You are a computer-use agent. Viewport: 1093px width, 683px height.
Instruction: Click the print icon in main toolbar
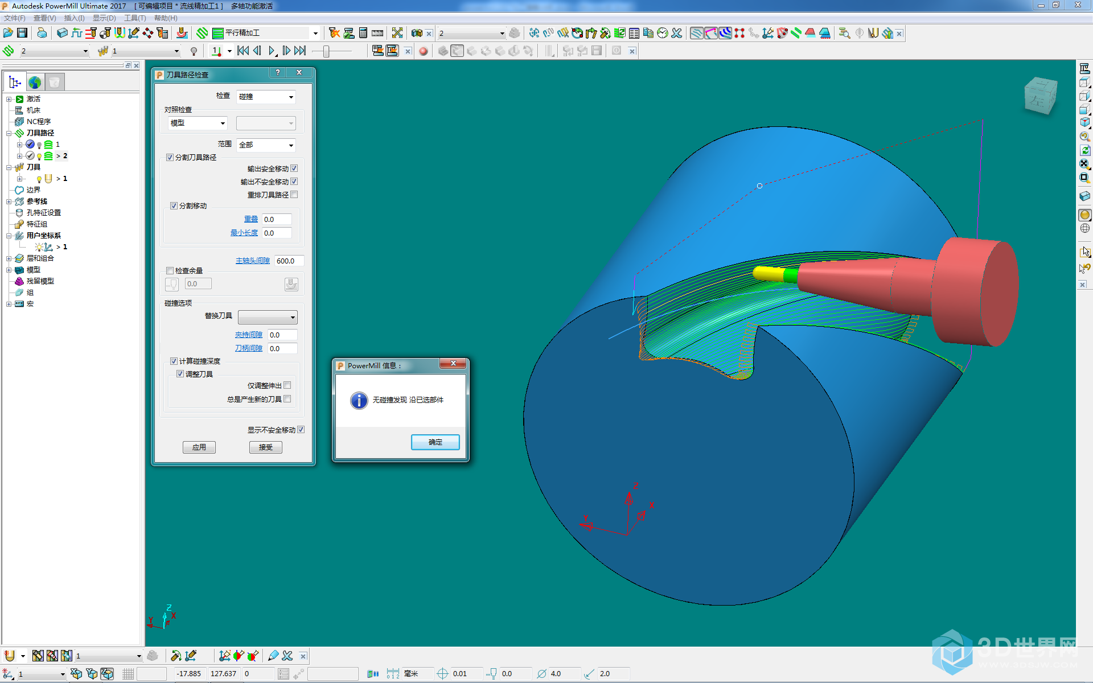pyautogui.click(x=42, y=33)
